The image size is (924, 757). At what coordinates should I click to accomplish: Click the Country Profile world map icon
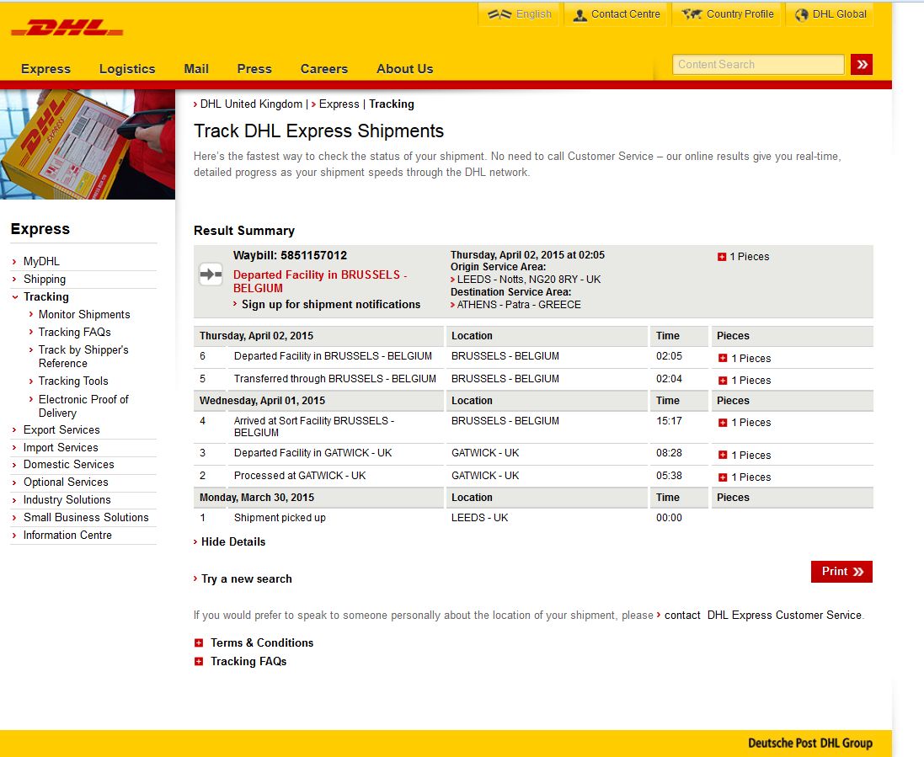[692, 14]
